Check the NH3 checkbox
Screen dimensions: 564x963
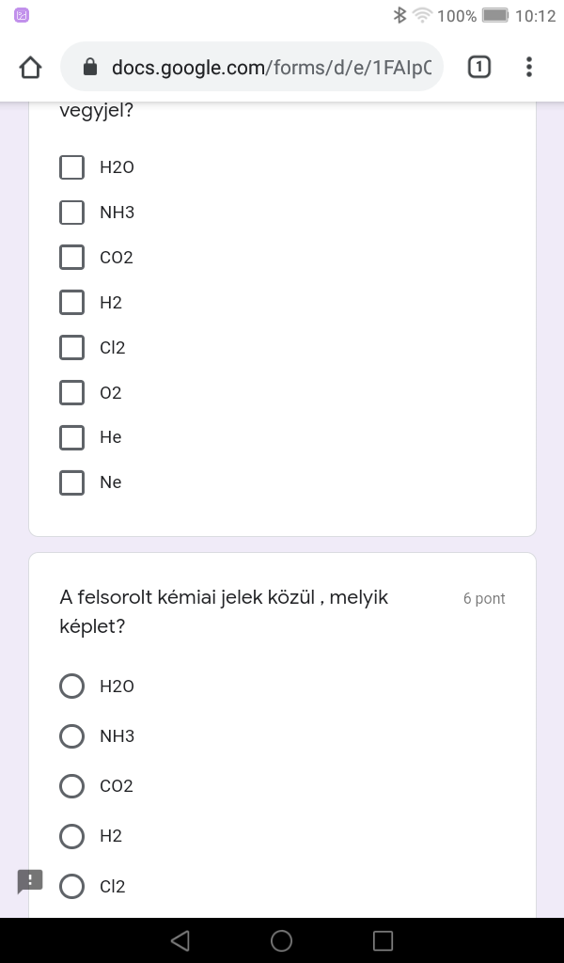[x=72, y=213]
